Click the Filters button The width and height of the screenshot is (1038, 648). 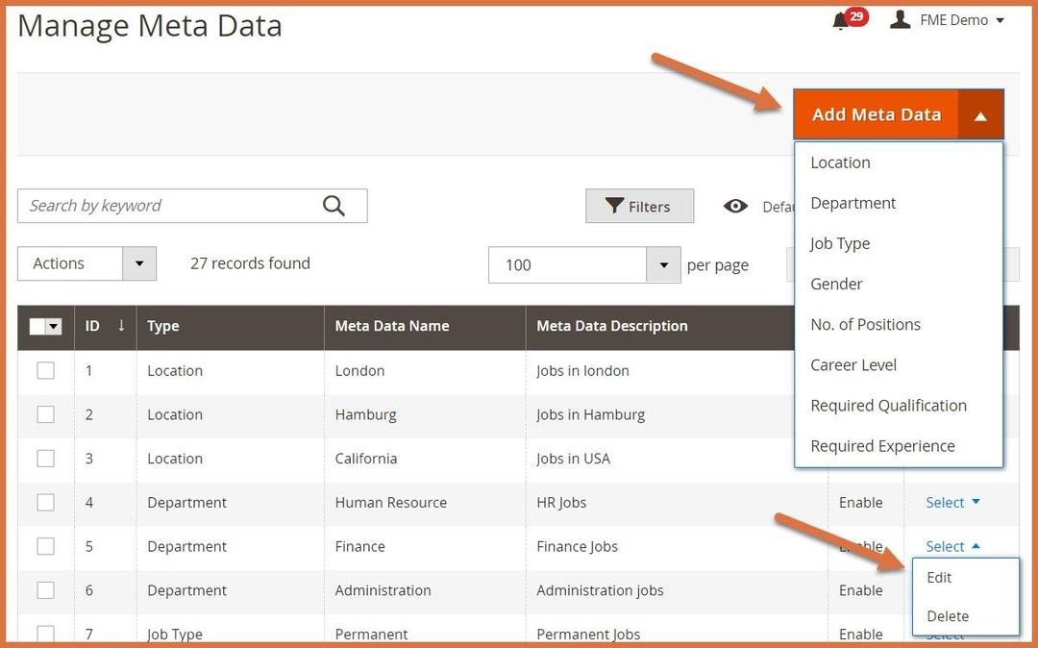pos(639,207)
